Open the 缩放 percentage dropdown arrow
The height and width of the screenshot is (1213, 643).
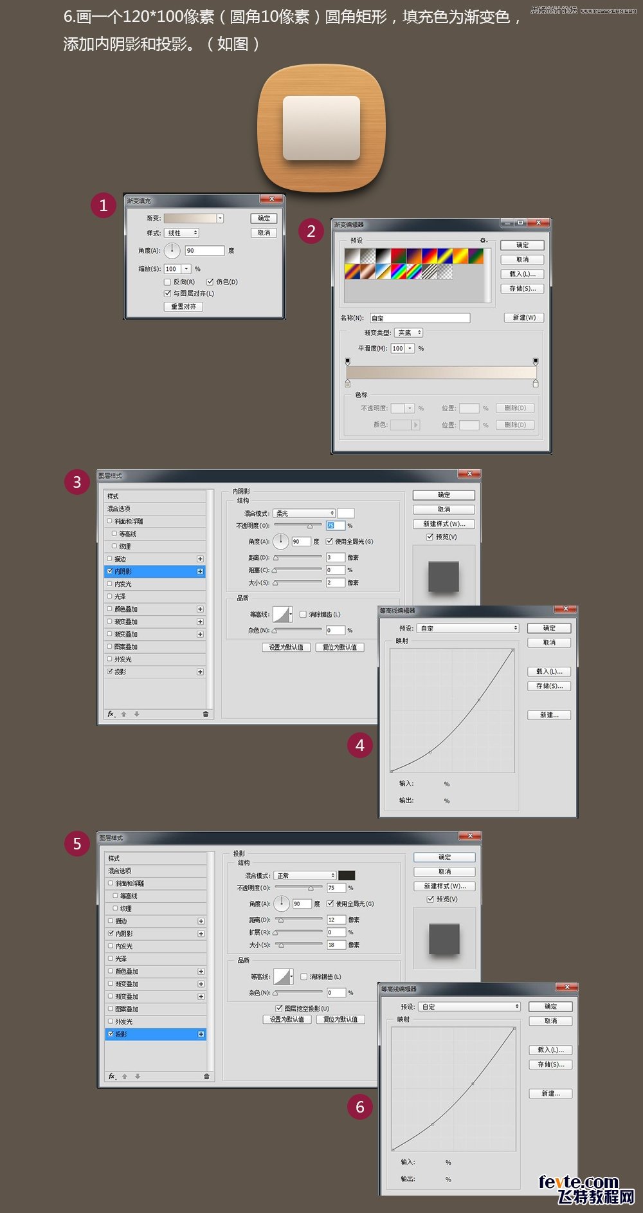click(x=186, y=269)
